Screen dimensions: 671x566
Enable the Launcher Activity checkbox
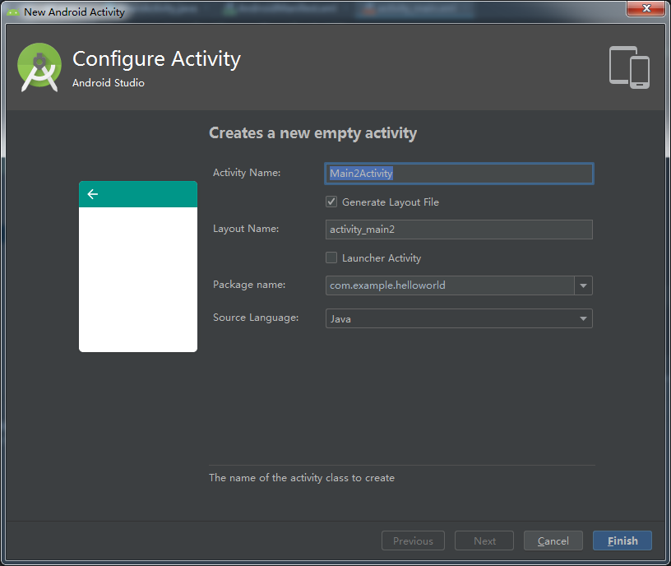click(331, 257)
